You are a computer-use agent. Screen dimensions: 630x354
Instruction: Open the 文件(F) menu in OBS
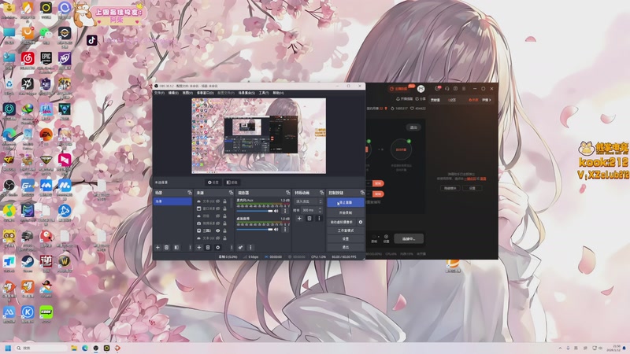point(160,93)
